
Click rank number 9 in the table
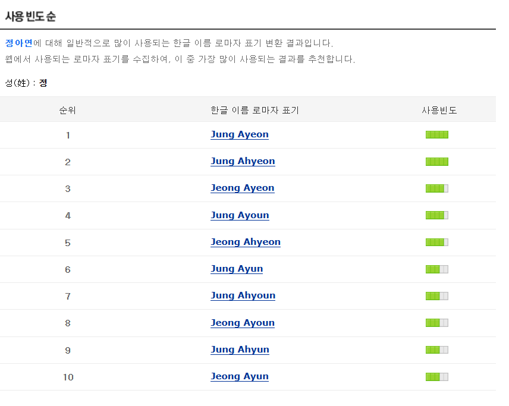pyautogui.click(x=68, y=350)
